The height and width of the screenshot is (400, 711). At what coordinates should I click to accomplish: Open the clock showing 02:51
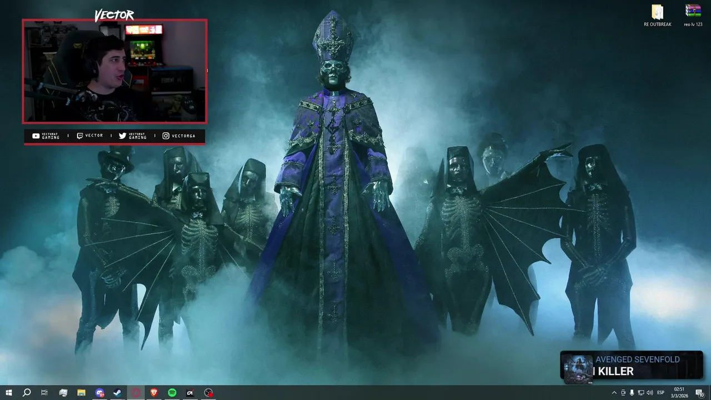tap(680, 393)
